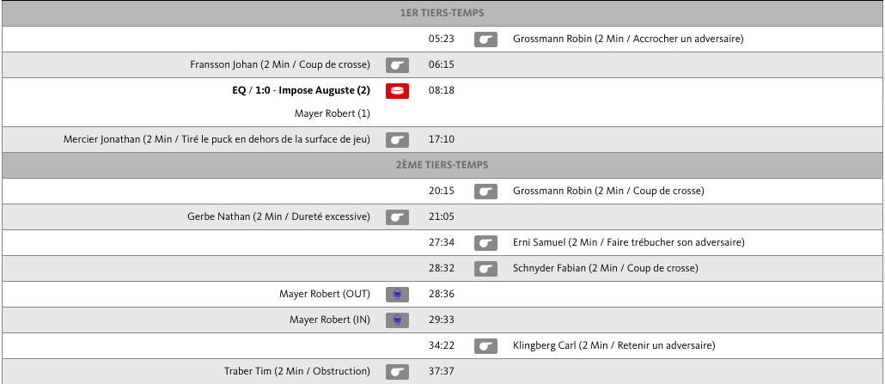Click Traber Tim obstruction penalty text

click(x=296, y=372)
